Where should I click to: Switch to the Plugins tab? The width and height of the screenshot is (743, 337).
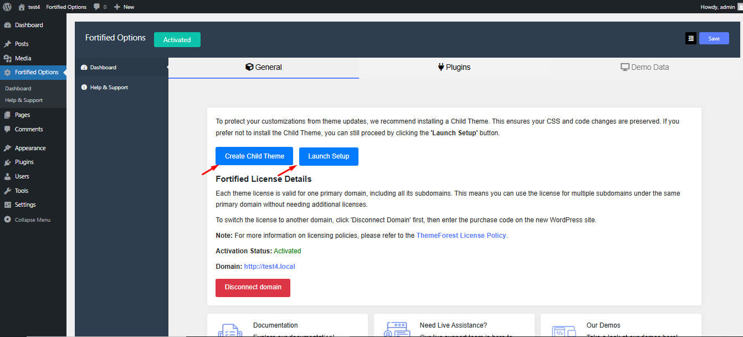coord(454,67)
